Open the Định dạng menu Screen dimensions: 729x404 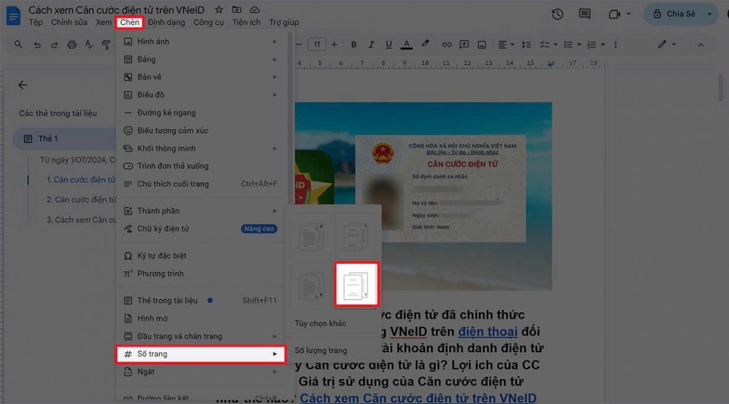point(166,22)
